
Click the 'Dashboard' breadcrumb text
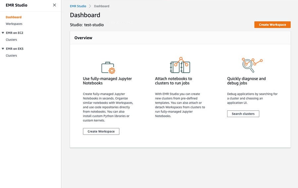102,6
